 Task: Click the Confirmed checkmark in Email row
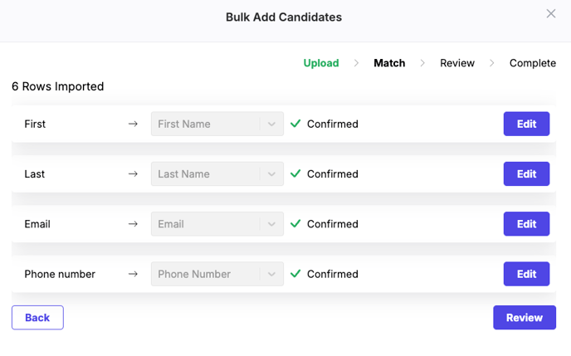[295, 223]
